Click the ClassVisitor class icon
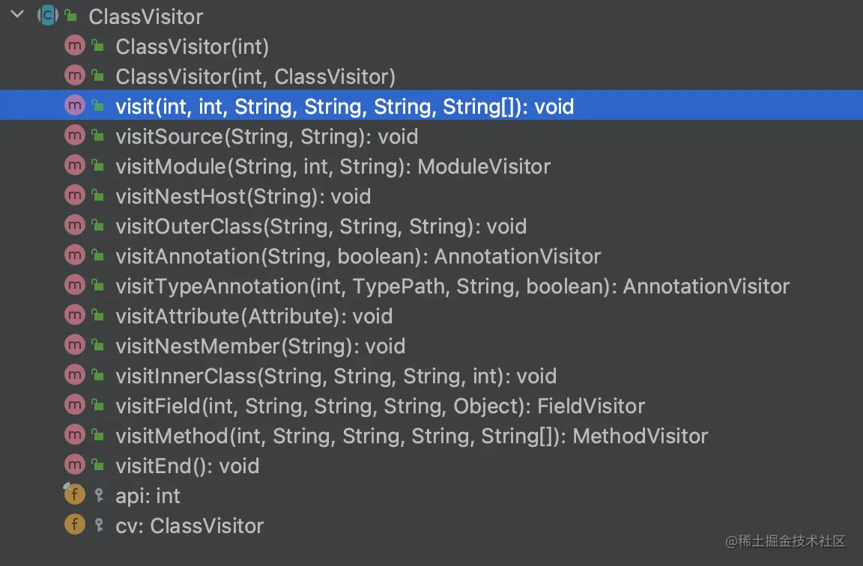The image size is (863, 566). pos(48,16)
